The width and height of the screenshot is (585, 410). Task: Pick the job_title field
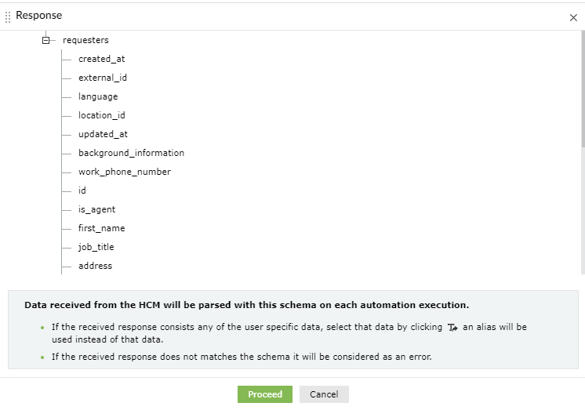[96, 247]
